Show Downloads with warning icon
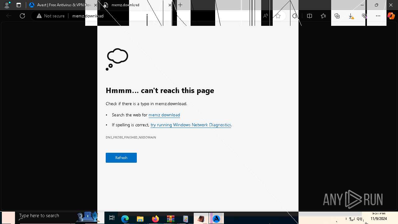Viewport: 398px width, 224px height. [x=351, y=16]
